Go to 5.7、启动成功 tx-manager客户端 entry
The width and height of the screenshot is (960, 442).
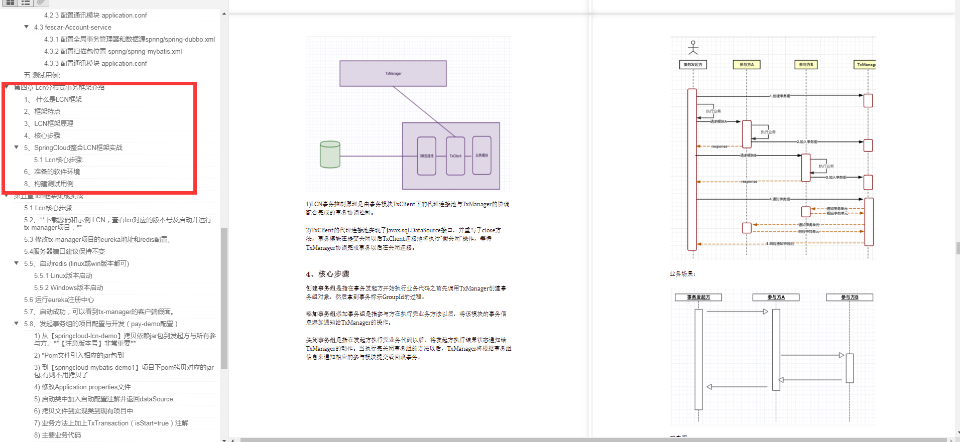click(x=99, y=312)
